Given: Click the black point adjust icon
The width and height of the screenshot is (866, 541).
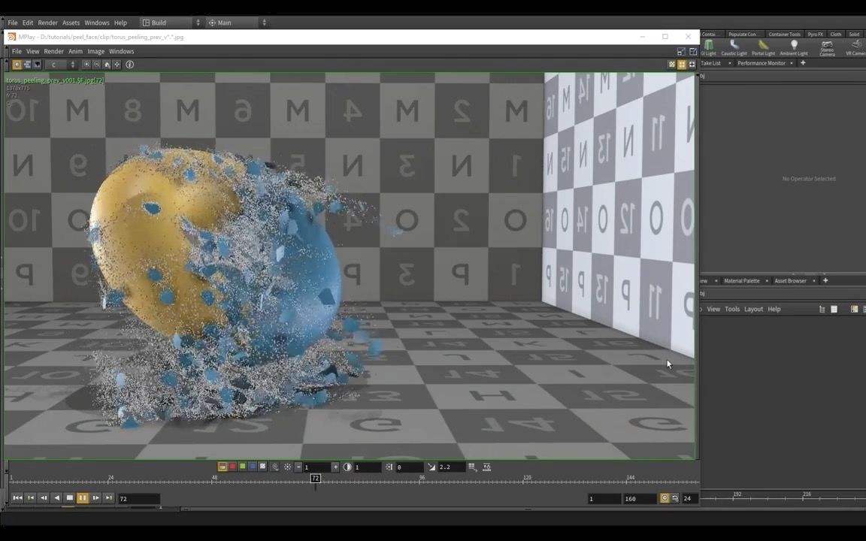Looking at the screenshot, I should pyautogui.click(x=389, y=467).
